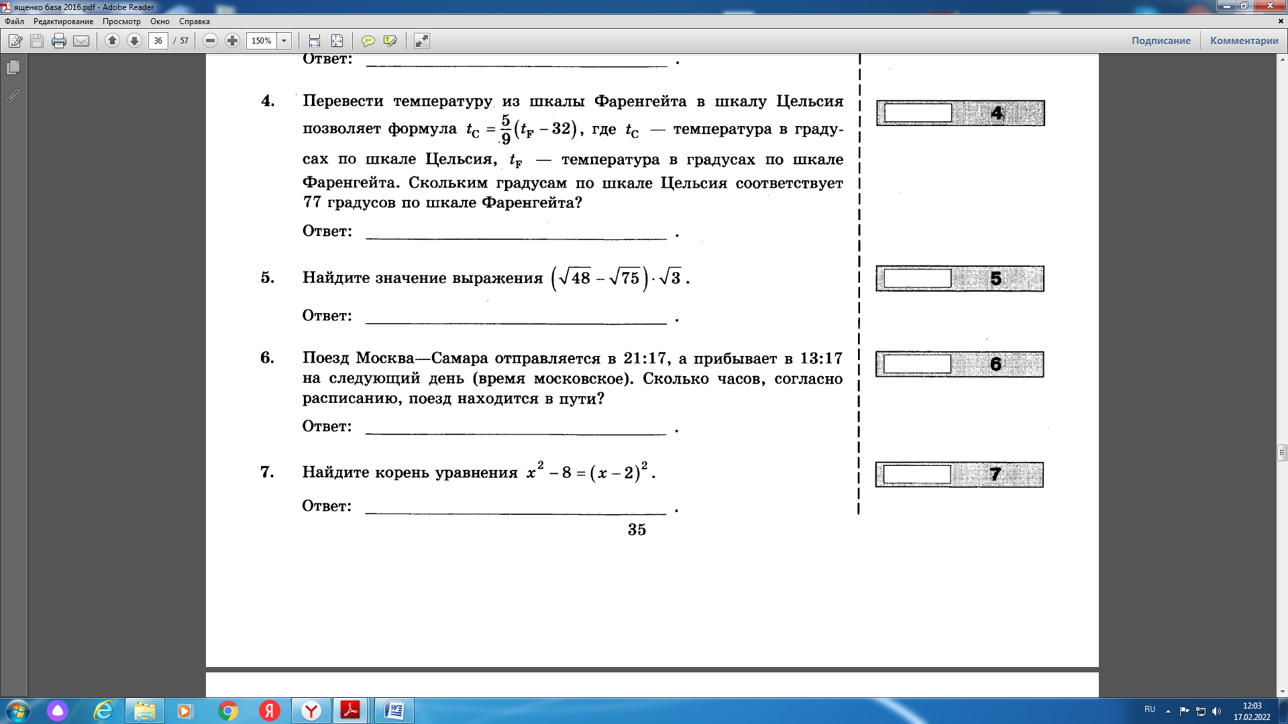
Task: Open network status tray icon
Action: click(1201, 711)
